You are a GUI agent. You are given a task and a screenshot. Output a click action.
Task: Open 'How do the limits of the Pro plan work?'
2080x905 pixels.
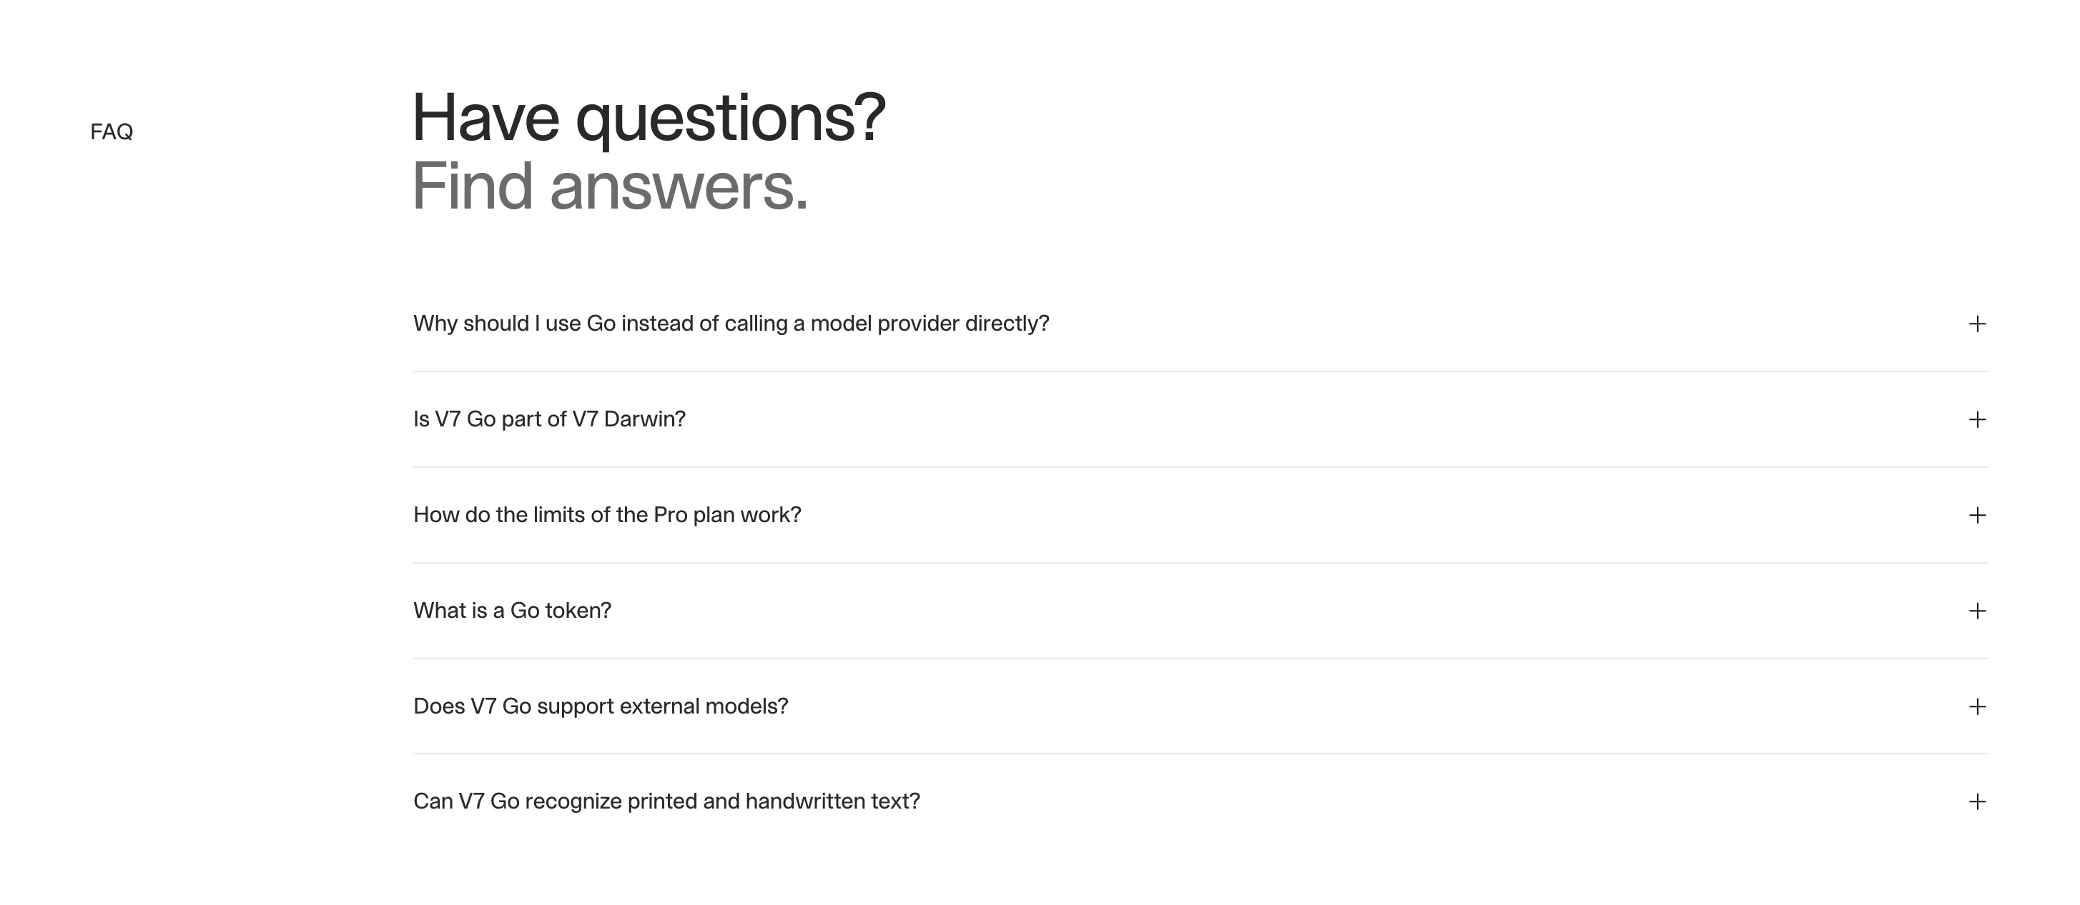click(607, 514)
